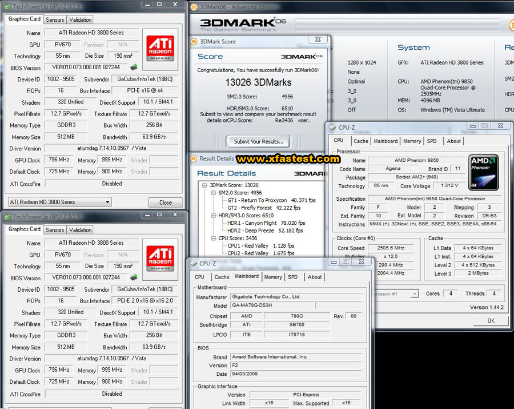This screenshot has height=409, width=514.
Task: Click 'Windows (TM) Vista Ultimate' OS text
Action: [x=452, y=110]
